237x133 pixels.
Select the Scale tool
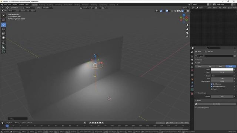click(3, 33)
